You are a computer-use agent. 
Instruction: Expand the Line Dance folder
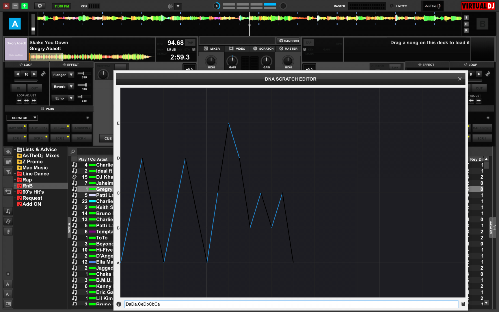coord(15,174)
